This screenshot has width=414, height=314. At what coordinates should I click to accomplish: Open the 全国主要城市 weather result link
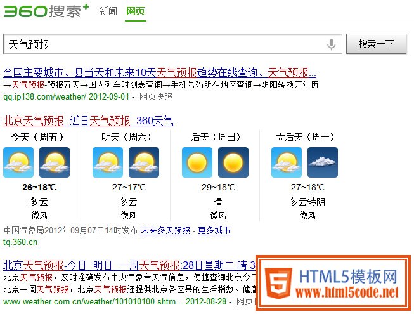coord(160,72)
